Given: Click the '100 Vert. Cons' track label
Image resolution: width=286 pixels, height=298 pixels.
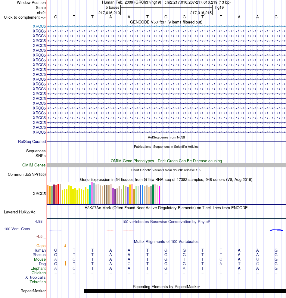Looking at the screenshot, I should [x=17, y=229].
